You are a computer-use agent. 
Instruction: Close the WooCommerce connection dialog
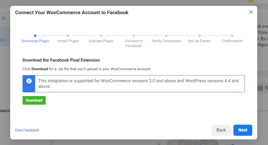pos(251,12)
